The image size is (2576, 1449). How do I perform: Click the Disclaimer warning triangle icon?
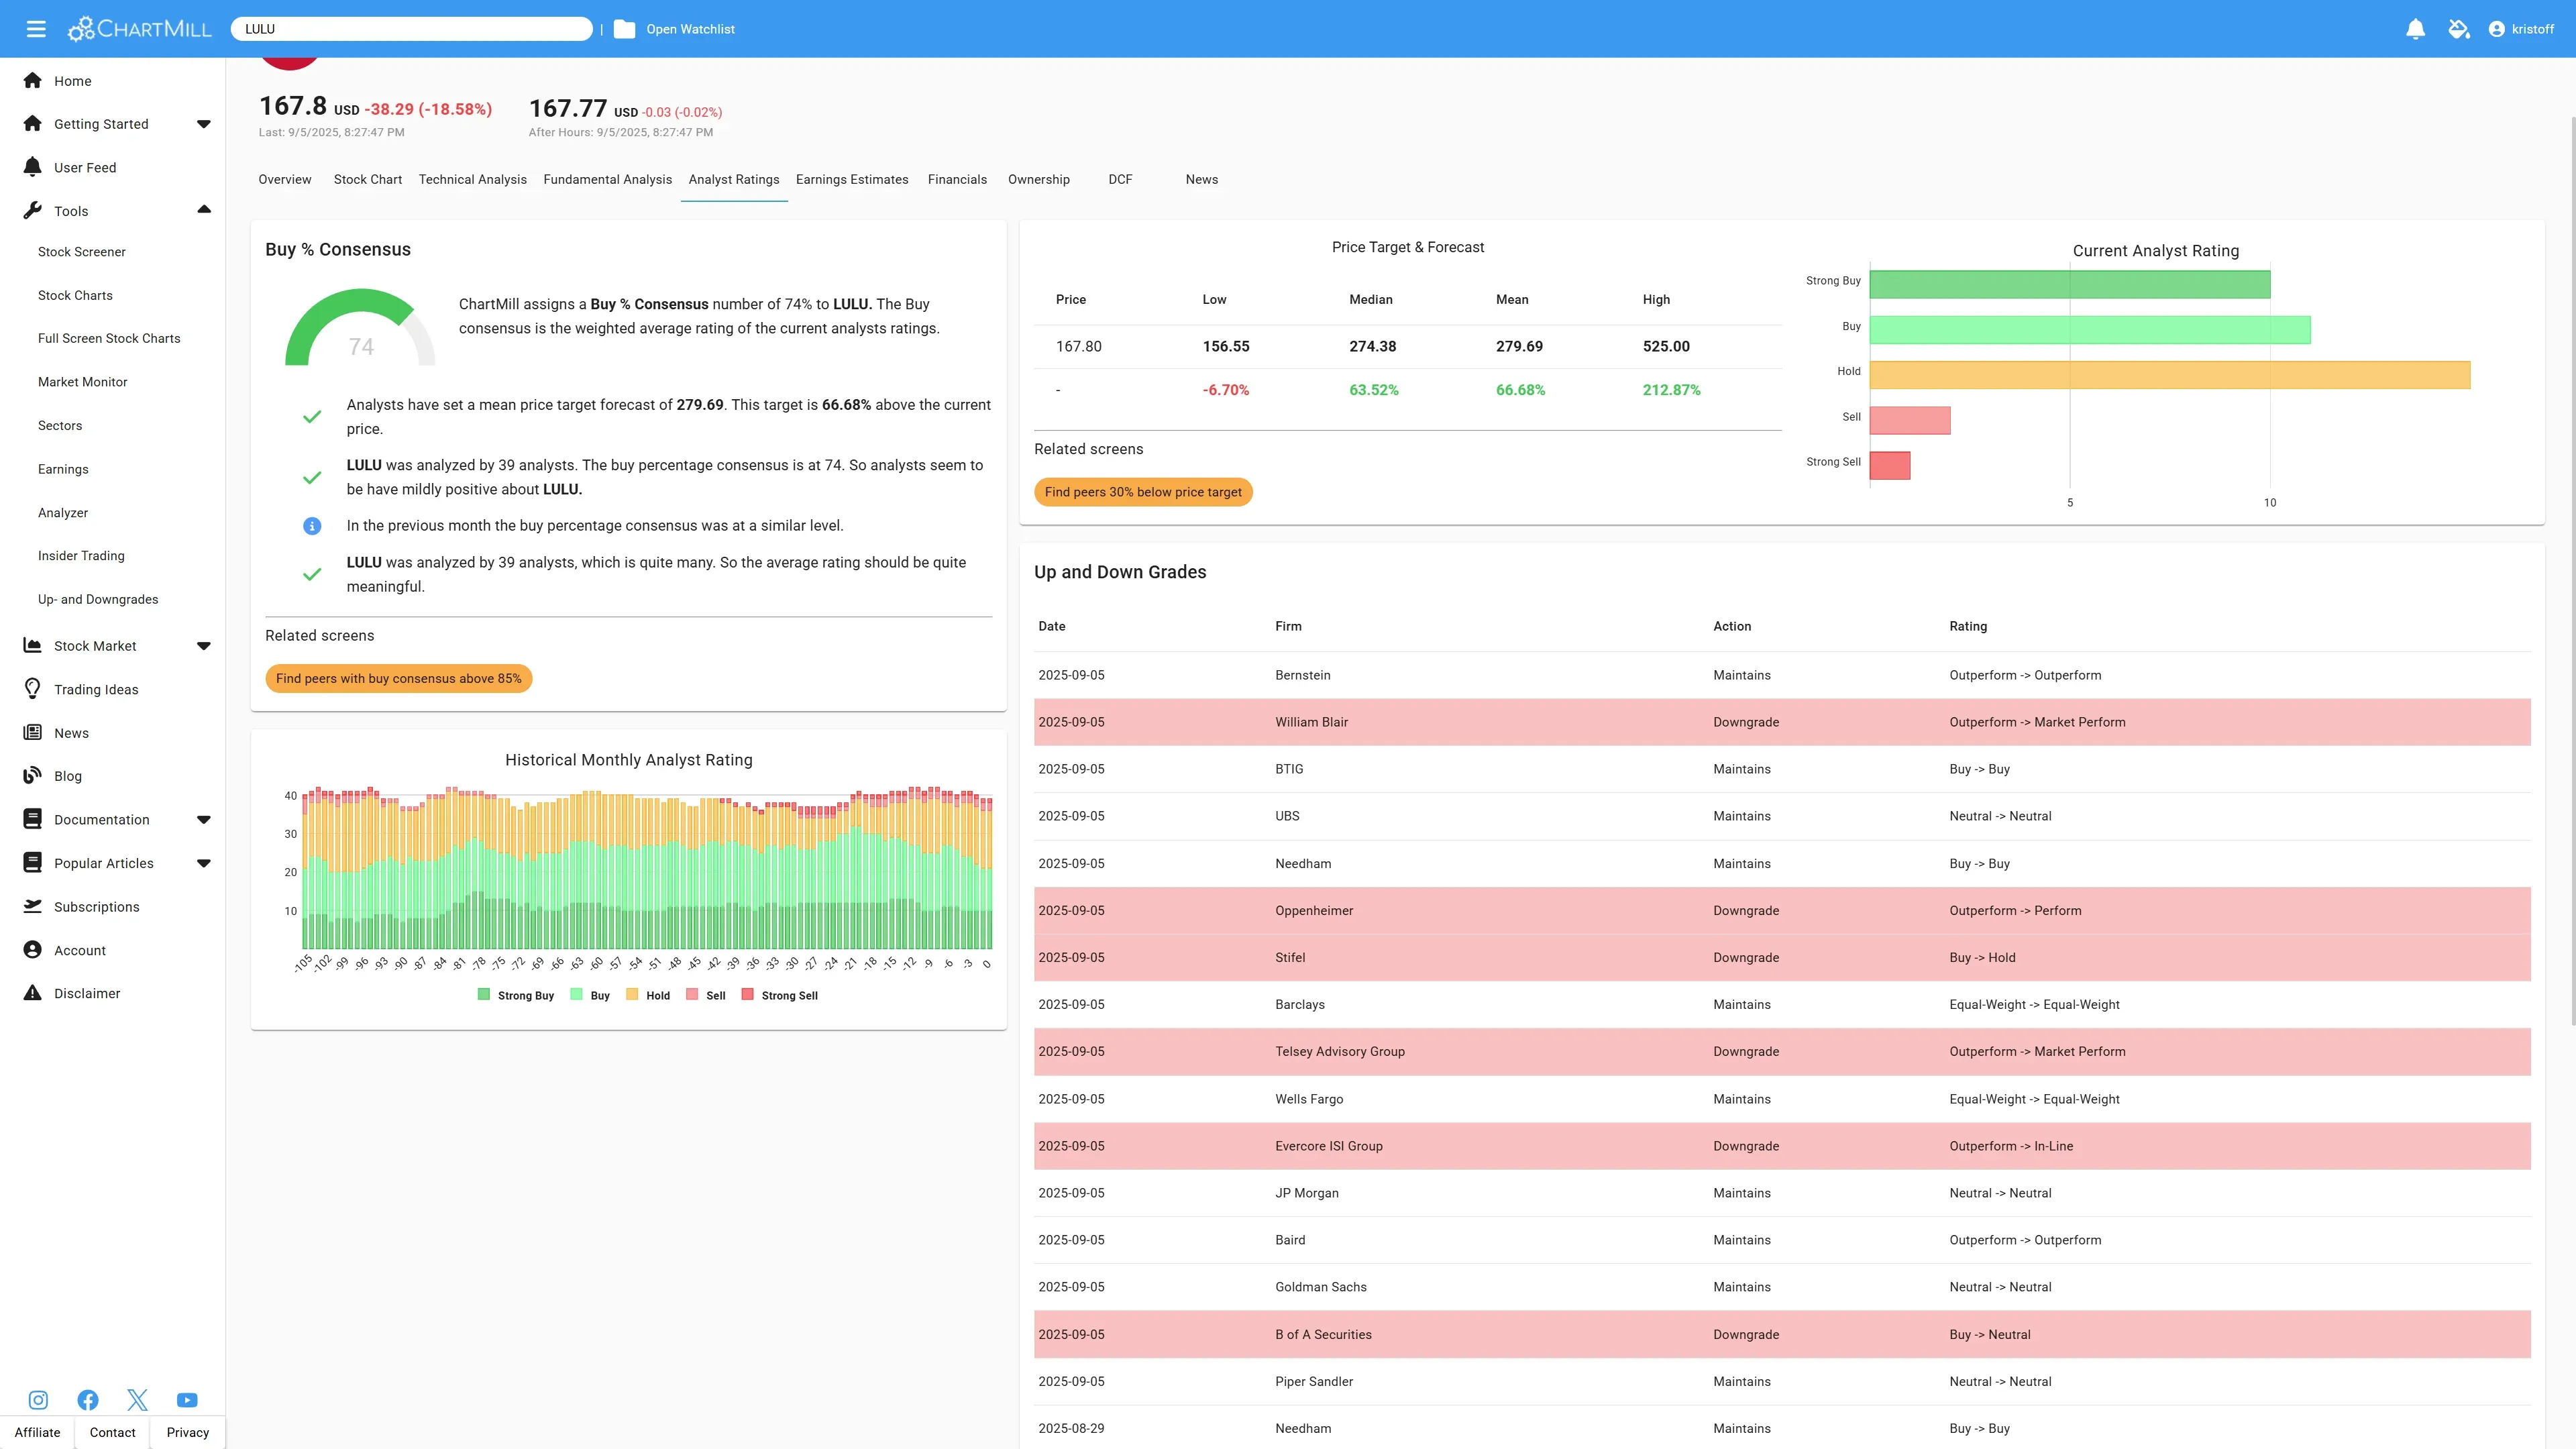click(33, 993)
